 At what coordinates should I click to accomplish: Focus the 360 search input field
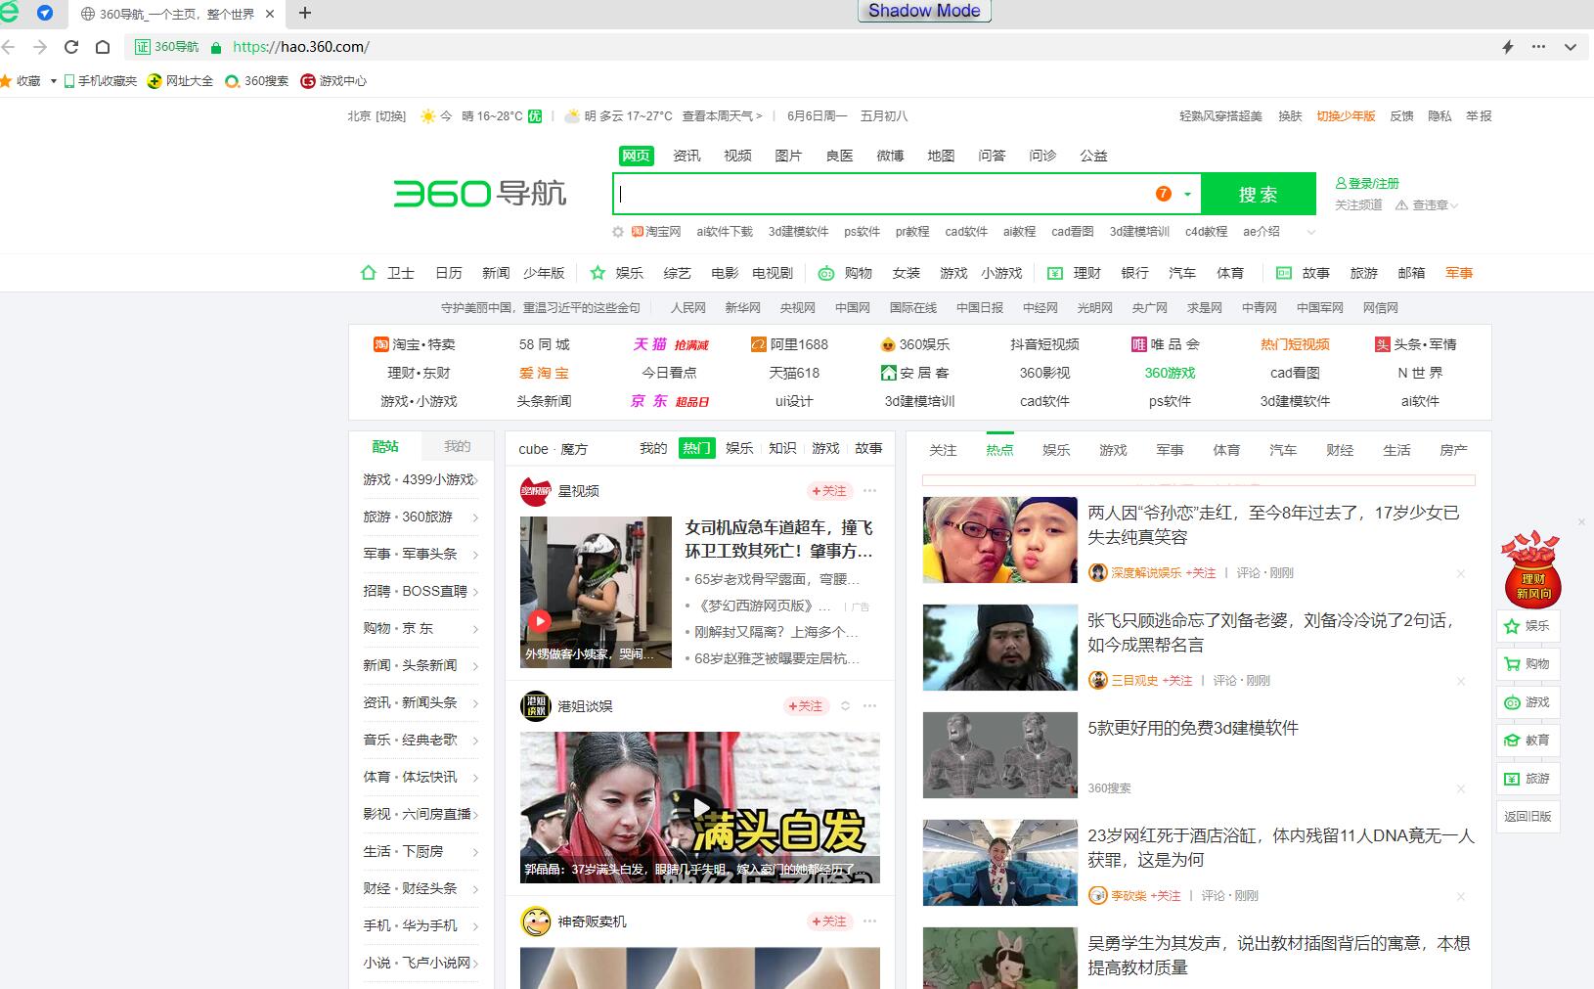[880, 194]
